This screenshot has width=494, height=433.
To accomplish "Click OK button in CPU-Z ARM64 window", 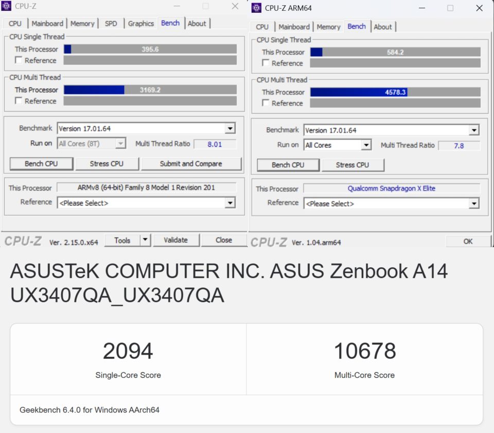I will tap(468, 241).
